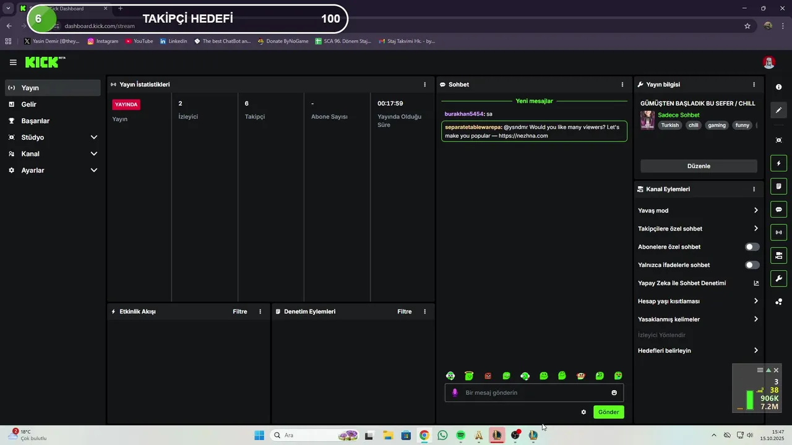Open WhatsApp from the taskbar
The image size is (792, 445).
tap(442, 435)
